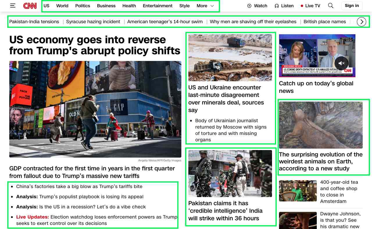Open British place names topic
Viewport: 372px width, 229px height.
pos(325,22)
